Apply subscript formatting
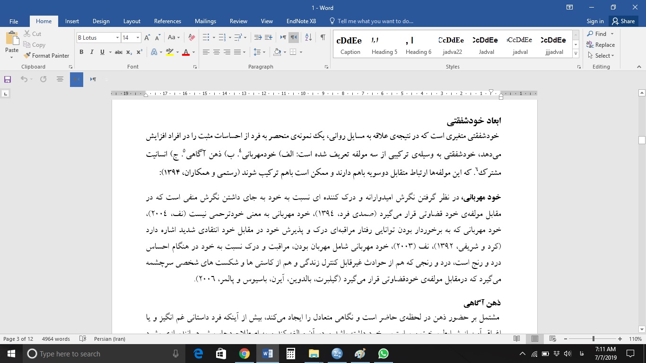 tap(129, 52)
